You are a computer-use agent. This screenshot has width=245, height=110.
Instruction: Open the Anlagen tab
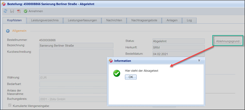172,20
